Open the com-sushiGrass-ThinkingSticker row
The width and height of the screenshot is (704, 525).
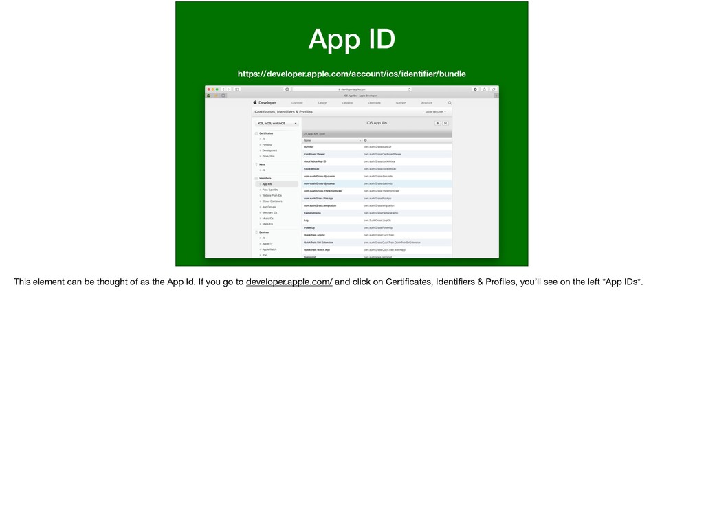(x=377, y=191)
